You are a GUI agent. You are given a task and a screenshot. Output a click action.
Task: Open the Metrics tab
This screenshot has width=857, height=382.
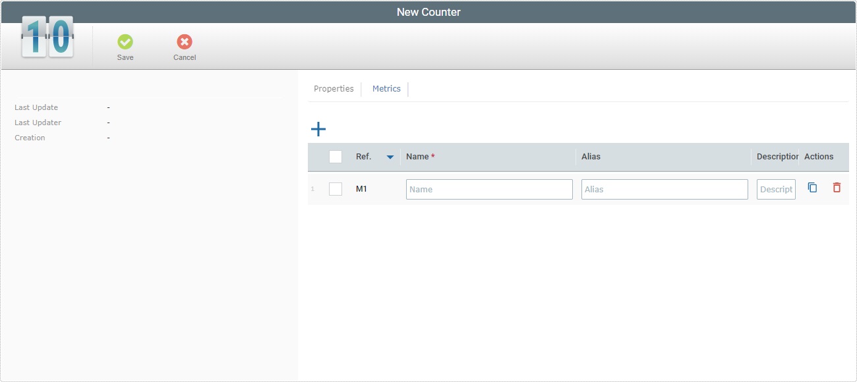[x=386, y=89]
